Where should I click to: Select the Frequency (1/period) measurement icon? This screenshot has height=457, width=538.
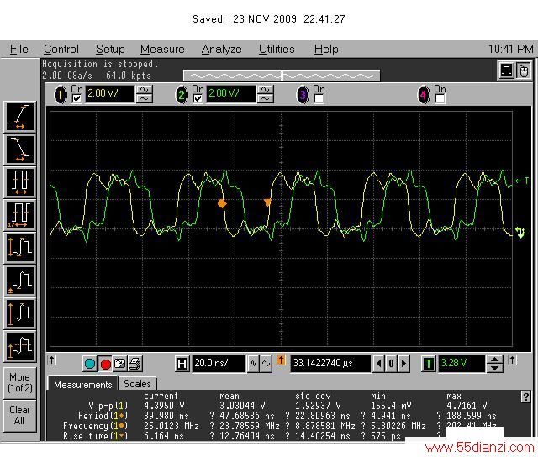(x=20, y=215)
